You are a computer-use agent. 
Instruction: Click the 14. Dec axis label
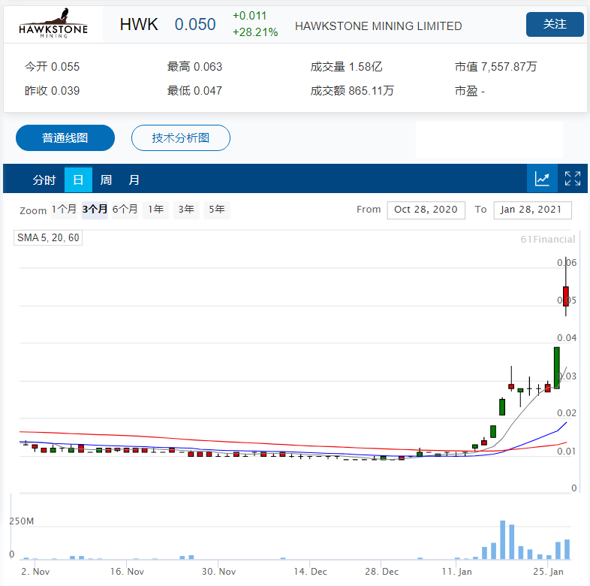point(310,572)
